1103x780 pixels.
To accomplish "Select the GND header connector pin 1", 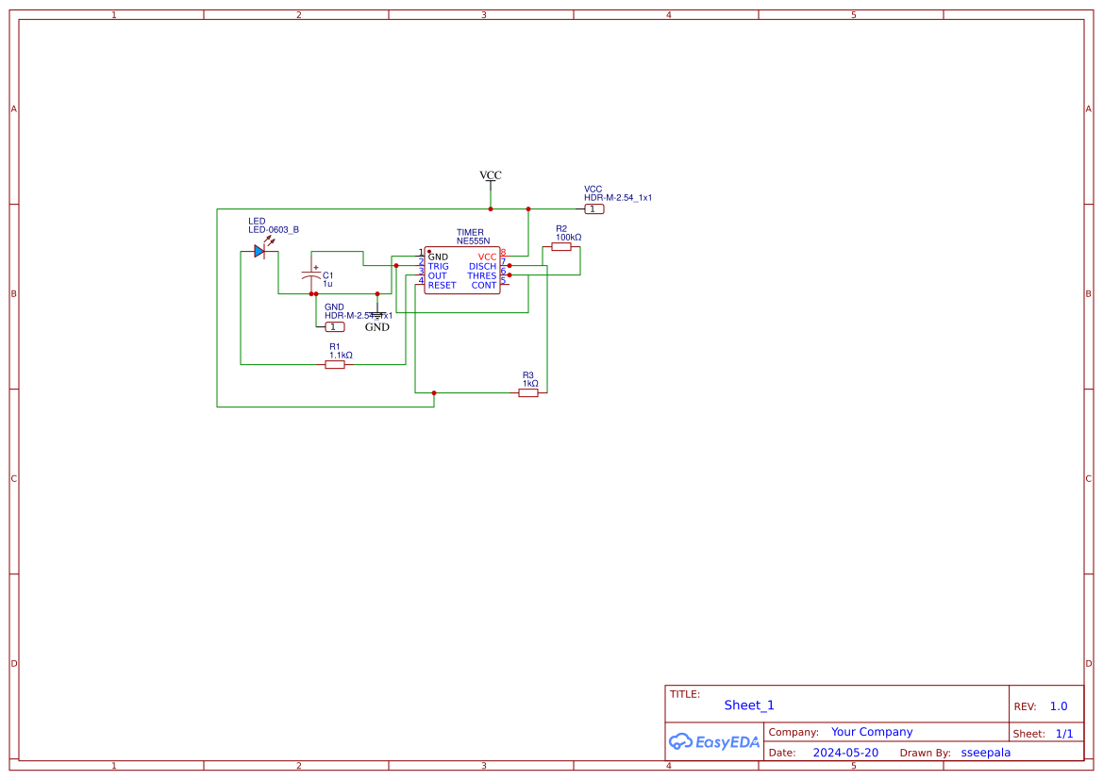I will [335, 327].
